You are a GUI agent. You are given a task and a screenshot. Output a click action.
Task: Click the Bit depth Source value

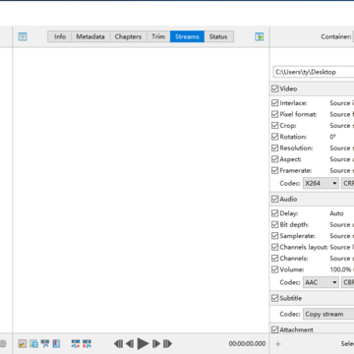pyautogui.click(x=342, y=224)
